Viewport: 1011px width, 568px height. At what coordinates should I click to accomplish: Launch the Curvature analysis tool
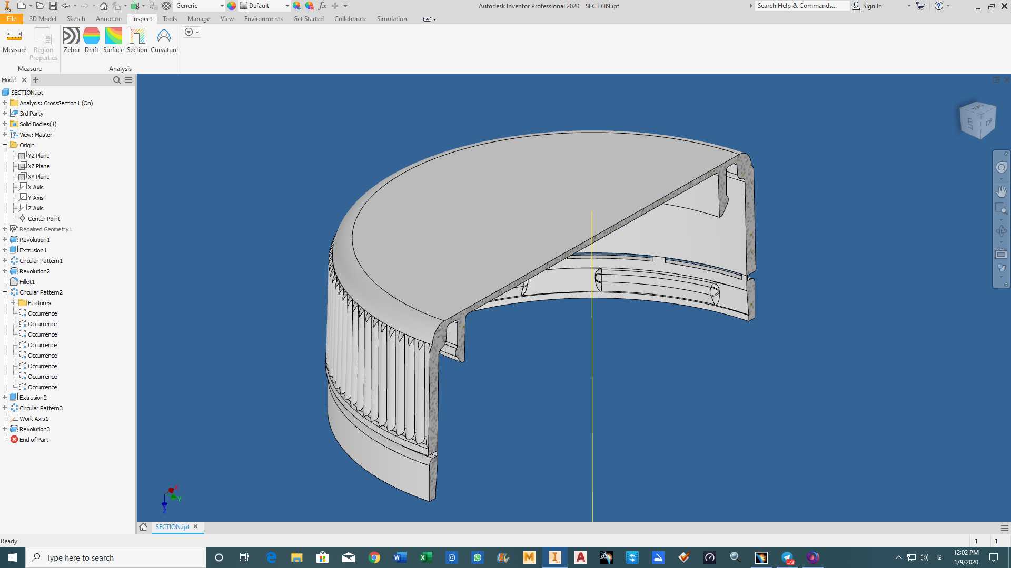coord(164,40)
